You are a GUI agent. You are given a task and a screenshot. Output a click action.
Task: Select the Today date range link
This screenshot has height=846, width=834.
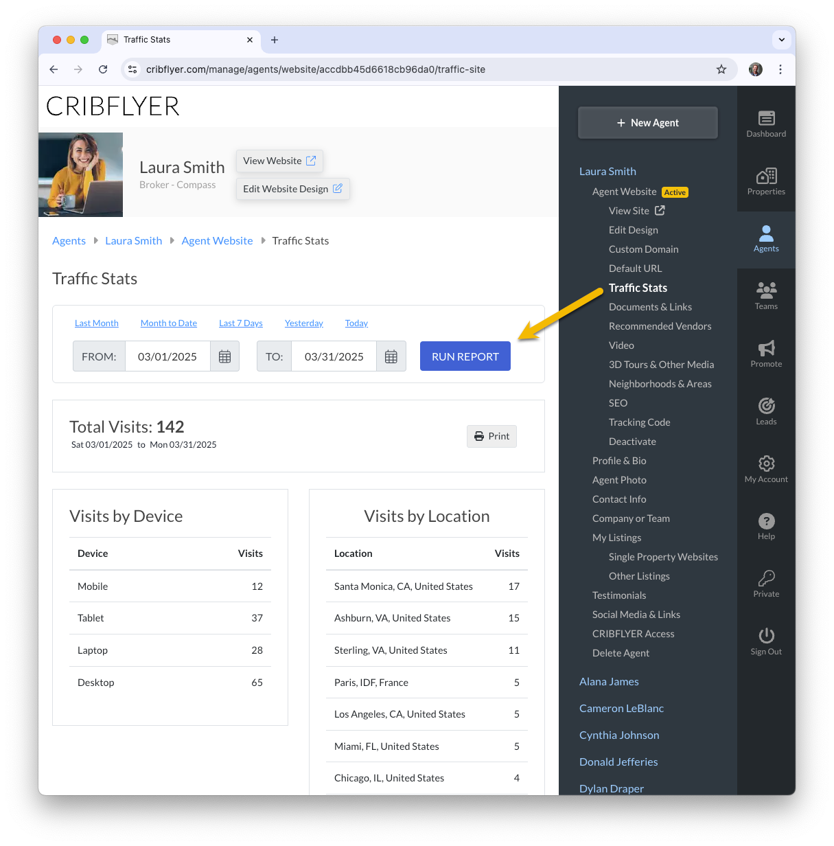coord(356,323)
